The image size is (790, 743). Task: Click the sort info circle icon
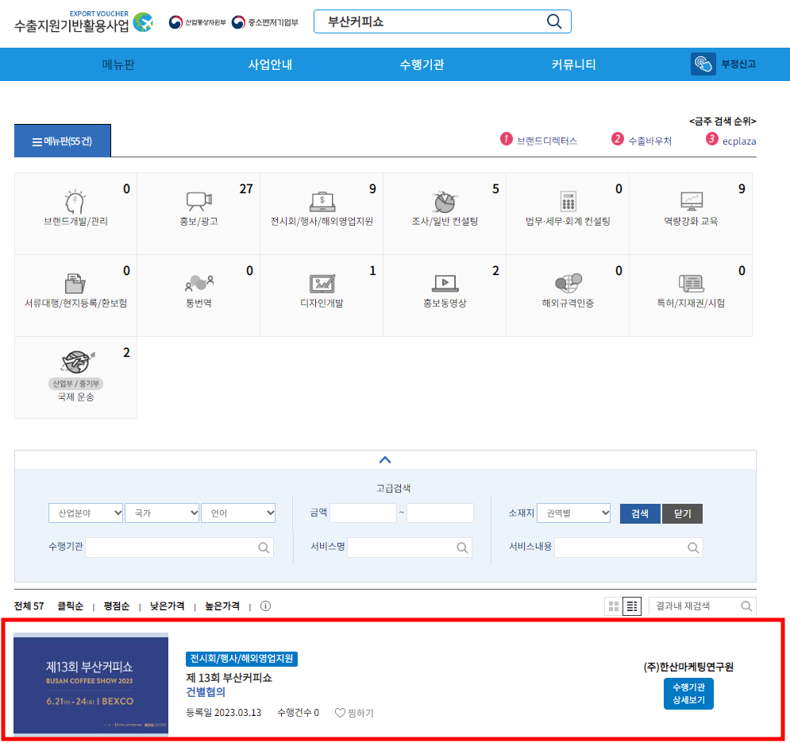(265, 606)
